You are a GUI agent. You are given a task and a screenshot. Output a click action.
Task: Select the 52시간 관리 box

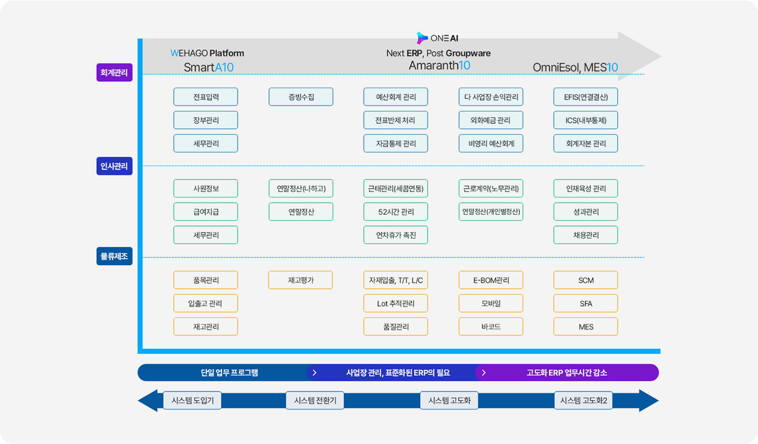[x=396, y=211]
